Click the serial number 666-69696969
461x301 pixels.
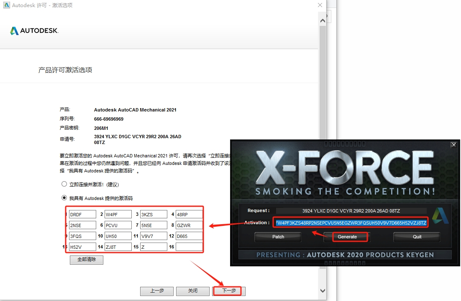pos(109,119)
